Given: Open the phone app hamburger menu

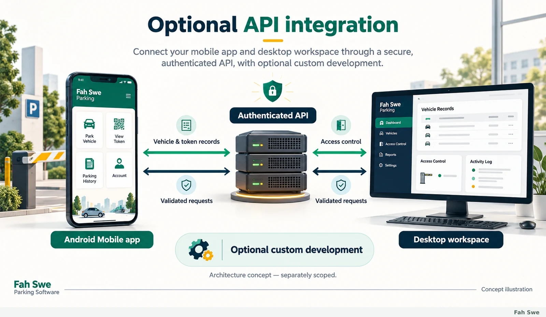Looking at the screenshot, I should point(128,96).
